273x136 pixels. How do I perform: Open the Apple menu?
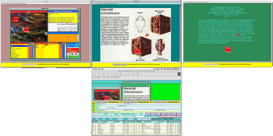93,69
